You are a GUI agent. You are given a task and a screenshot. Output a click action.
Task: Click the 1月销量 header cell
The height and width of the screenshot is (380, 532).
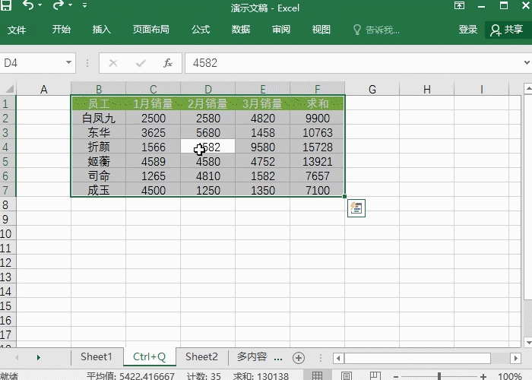coord(153,103)
